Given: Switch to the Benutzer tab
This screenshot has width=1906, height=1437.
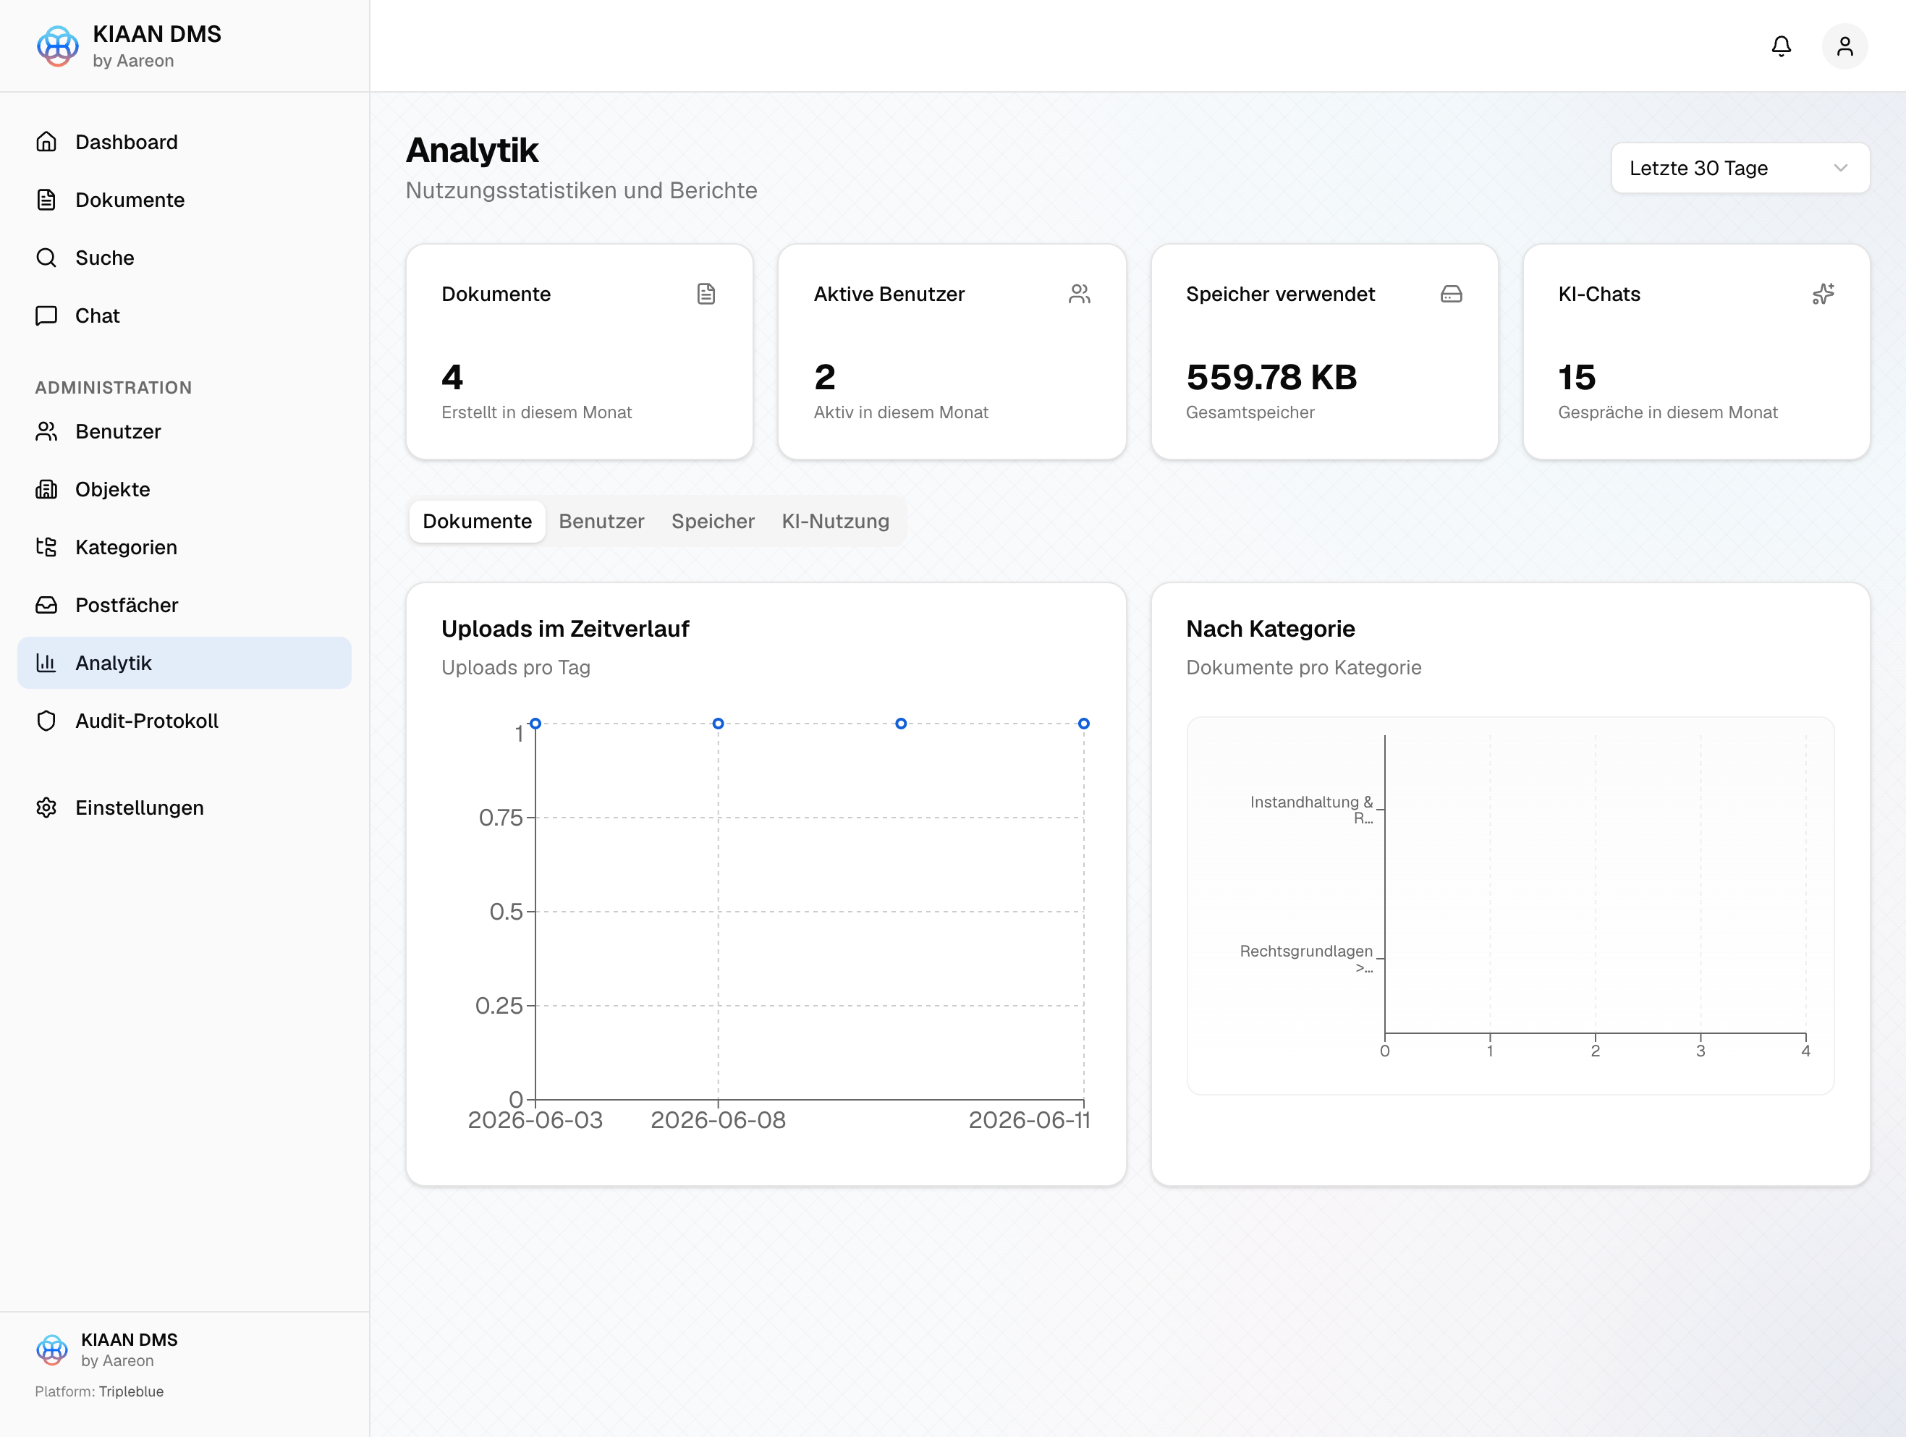Looking at the screenshot, I should tap(601, 521).
